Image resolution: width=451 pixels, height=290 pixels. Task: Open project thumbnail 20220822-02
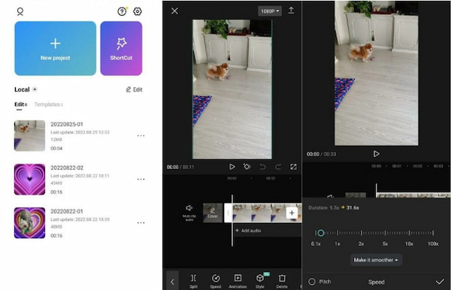29,180
